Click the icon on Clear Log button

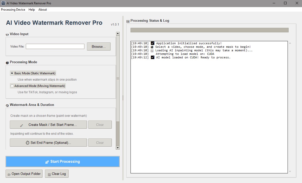49,174
